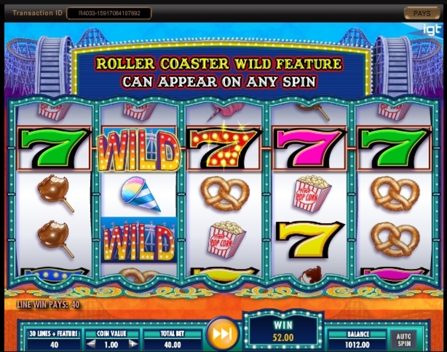Open the PAYS paytable

[x=422, y=13]
